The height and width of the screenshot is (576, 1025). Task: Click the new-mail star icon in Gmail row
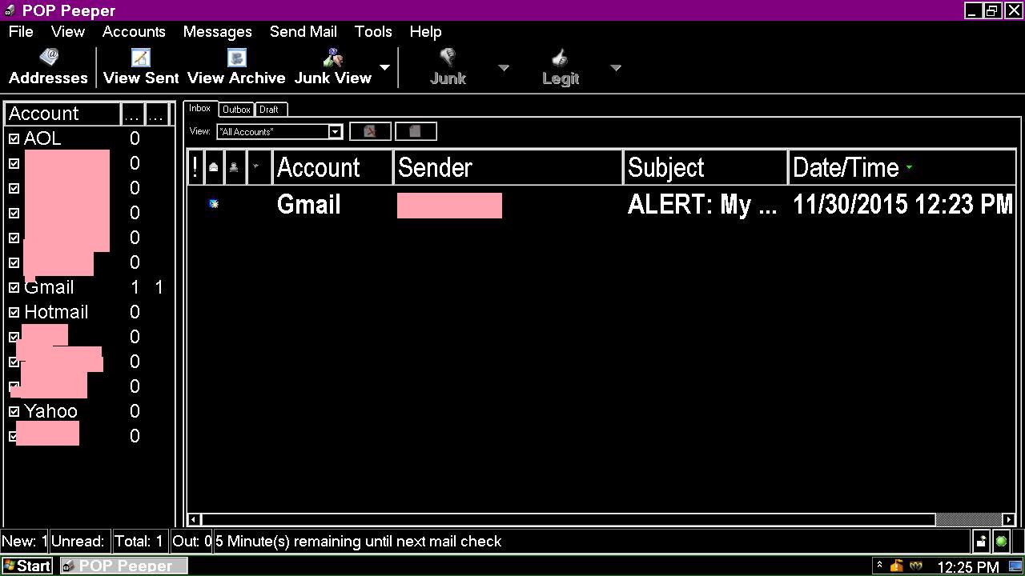point(214,204)
